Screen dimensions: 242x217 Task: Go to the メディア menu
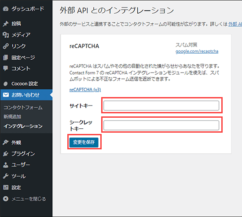point(21,35)
